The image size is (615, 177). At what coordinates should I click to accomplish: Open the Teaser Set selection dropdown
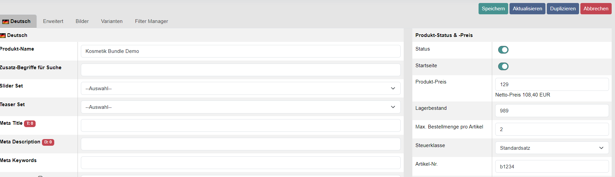click(240, 107)
